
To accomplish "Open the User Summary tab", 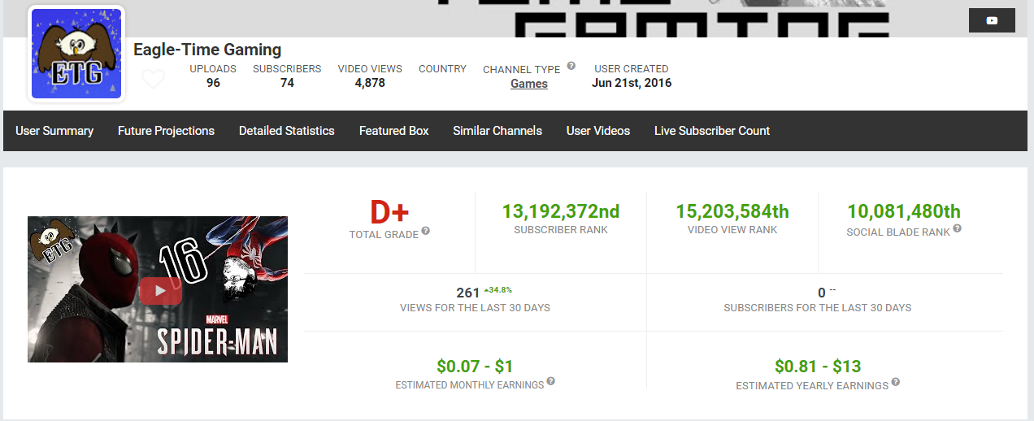I will pos(54,131).
